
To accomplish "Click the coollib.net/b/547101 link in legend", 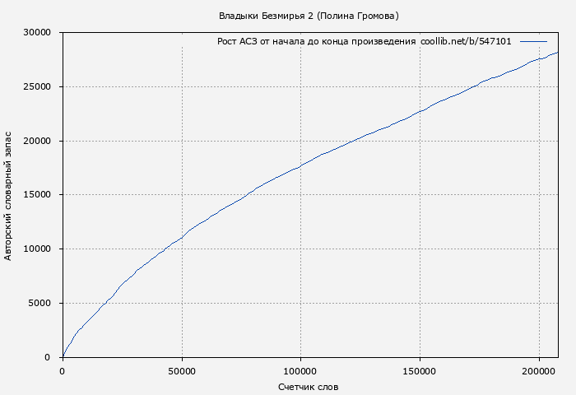I will 466,41.
